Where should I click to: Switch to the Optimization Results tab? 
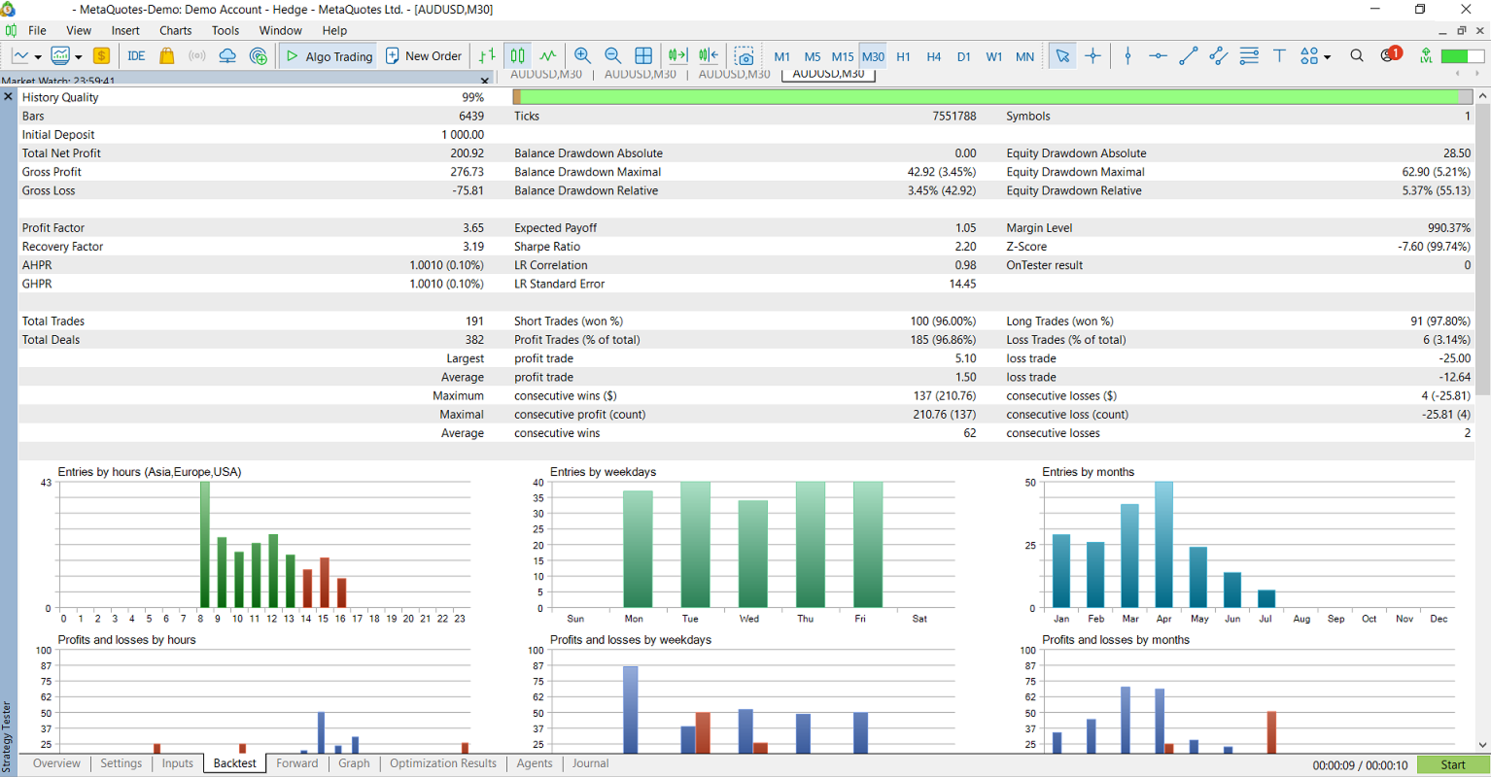442,763
